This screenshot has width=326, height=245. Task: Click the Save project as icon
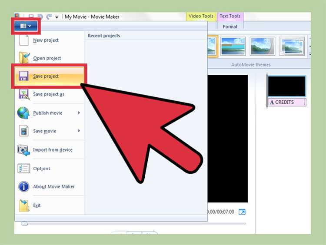24,94
